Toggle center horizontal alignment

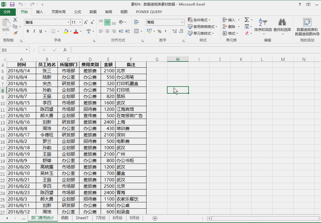coord(107,31)
